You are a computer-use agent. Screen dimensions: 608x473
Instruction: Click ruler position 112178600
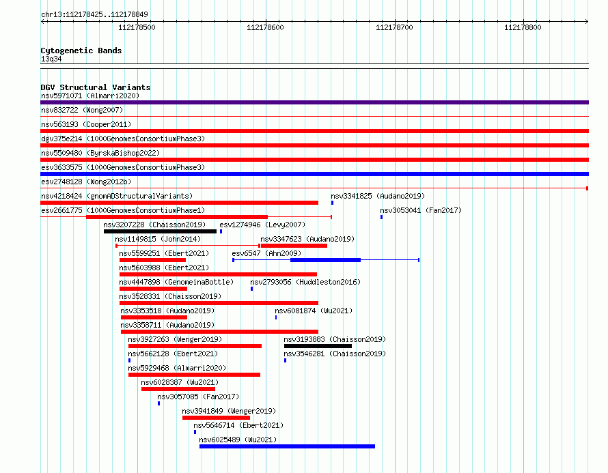click(265, 27)
